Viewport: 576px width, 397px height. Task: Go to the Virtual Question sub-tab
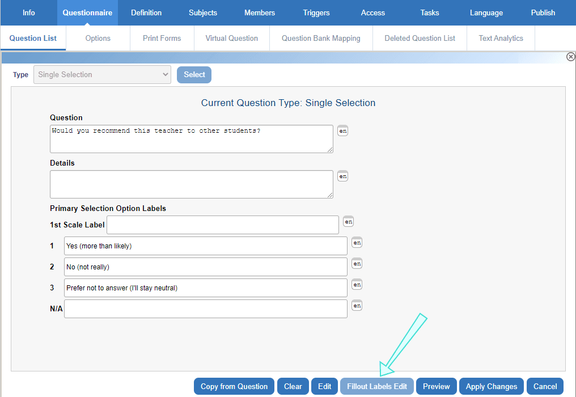click(x=232, y=38)
